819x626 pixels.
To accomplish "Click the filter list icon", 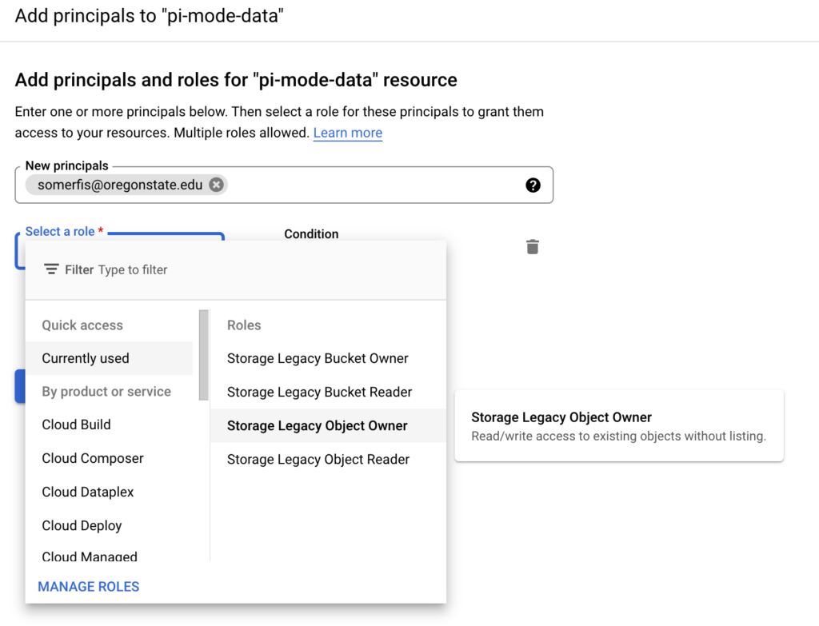I will pyautogui.click(x=51, y=269).
